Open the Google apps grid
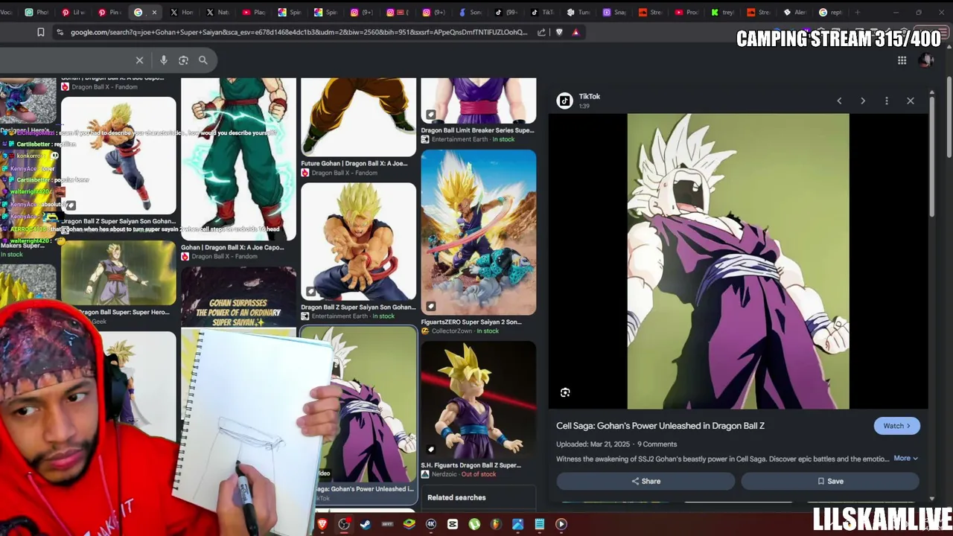This screenshot has height=536, width=953. [902, 60]
